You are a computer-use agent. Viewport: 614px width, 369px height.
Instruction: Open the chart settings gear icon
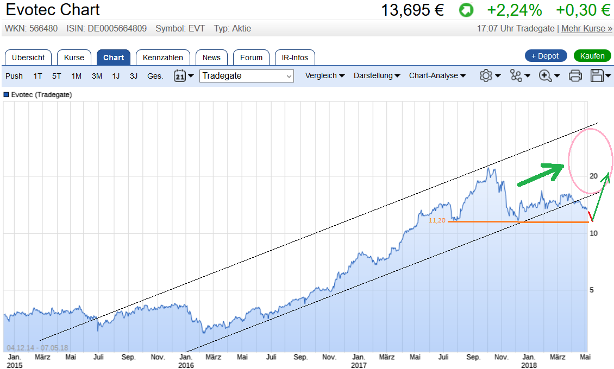click(486, 75)
